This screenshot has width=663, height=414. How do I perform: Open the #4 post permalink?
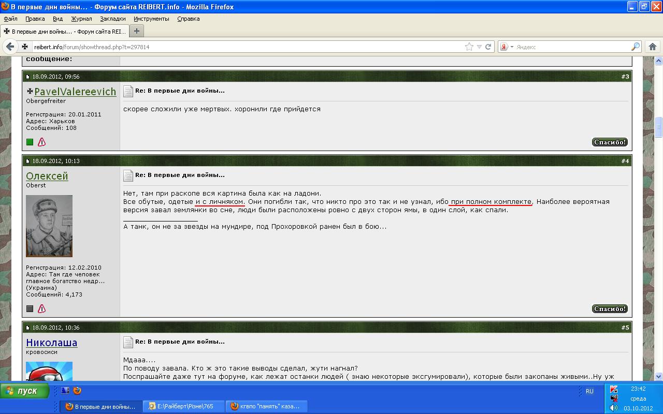(625, 161)
